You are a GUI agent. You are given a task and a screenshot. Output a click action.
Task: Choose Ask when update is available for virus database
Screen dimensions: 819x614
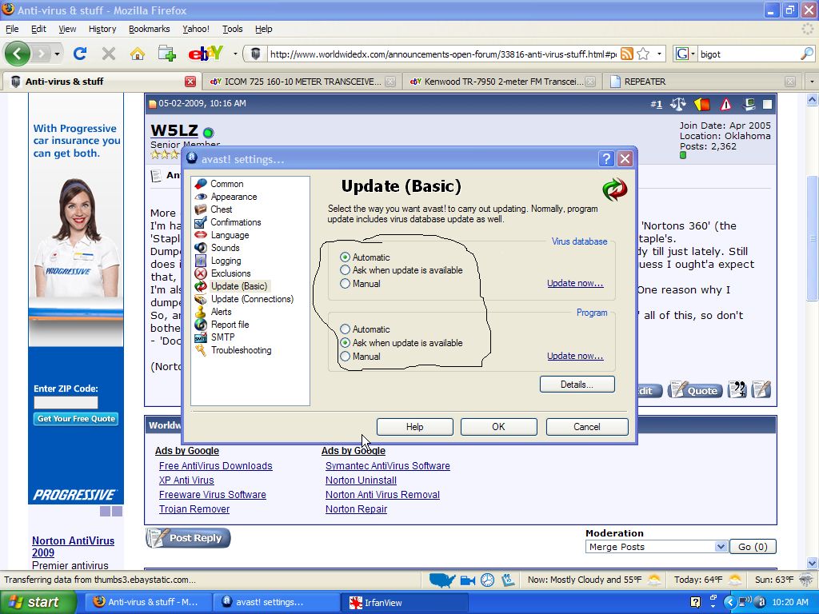[x=346, y=270]
